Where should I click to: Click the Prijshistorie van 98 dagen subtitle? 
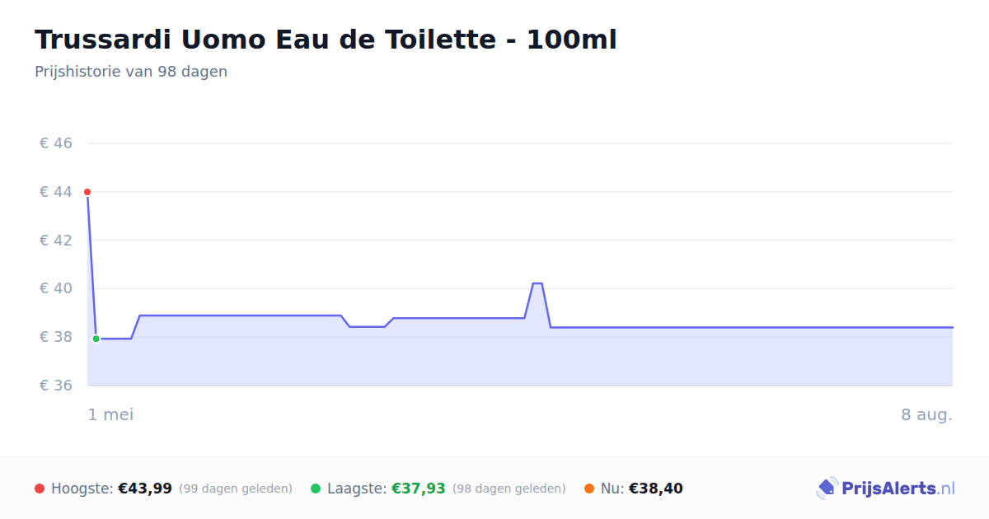tap(131, 72)
